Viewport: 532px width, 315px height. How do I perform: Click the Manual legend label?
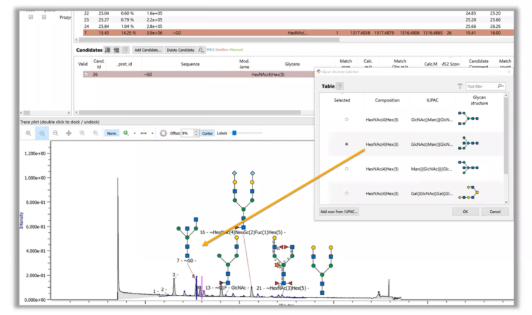pos(236,50)
